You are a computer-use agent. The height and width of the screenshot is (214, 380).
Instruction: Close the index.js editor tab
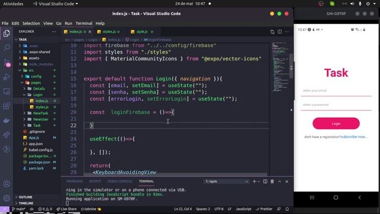pos(90,32)
